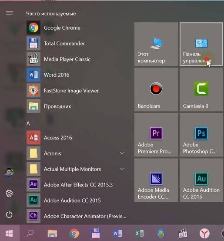Open the Settings gear in Start sidebar

click(x=9, y=193)
